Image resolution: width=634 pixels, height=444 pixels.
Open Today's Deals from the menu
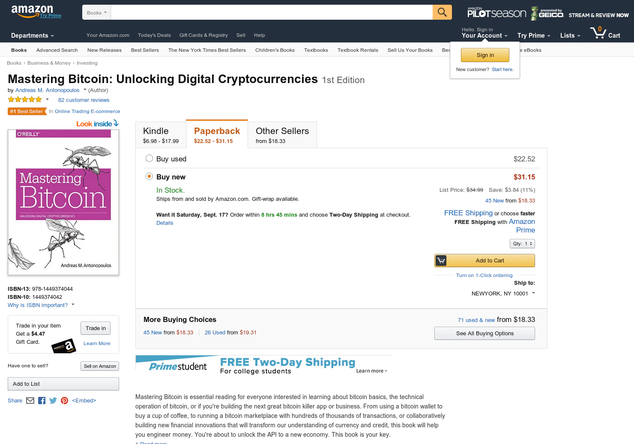click(x=154, y=35)
